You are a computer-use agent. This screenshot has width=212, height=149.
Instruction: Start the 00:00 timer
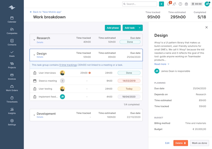(x=196, y=4)
